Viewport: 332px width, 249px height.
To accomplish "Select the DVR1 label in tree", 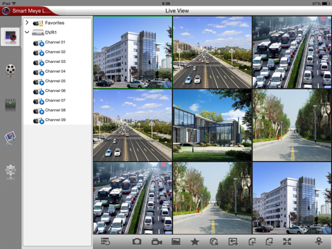I will [51, 33].
